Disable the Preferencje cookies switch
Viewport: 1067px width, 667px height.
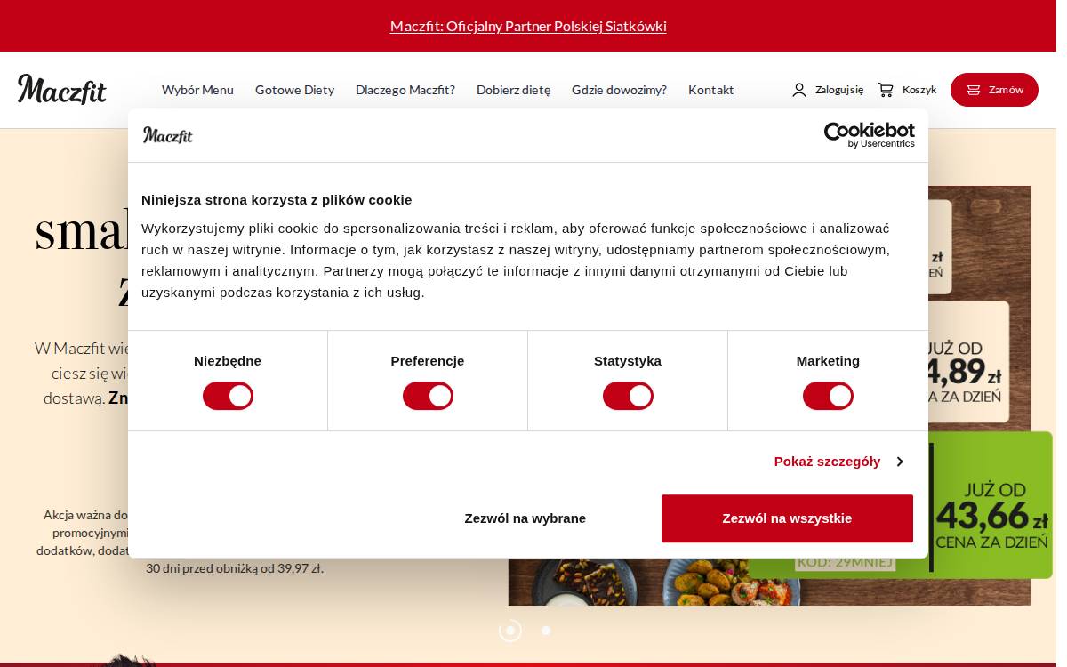pyautogui.click(x=428, y=396)
